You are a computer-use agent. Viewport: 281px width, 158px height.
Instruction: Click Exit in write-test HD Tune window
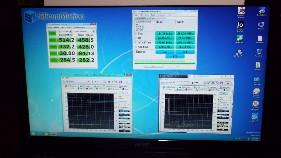point(228,83)
